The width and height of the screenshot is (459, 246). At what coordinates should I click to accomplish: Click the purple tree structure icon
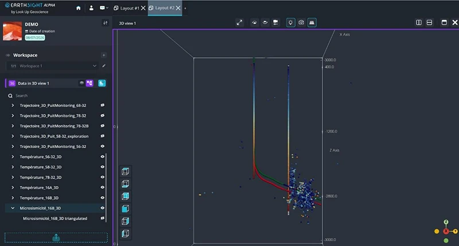[x=90, y=83]
